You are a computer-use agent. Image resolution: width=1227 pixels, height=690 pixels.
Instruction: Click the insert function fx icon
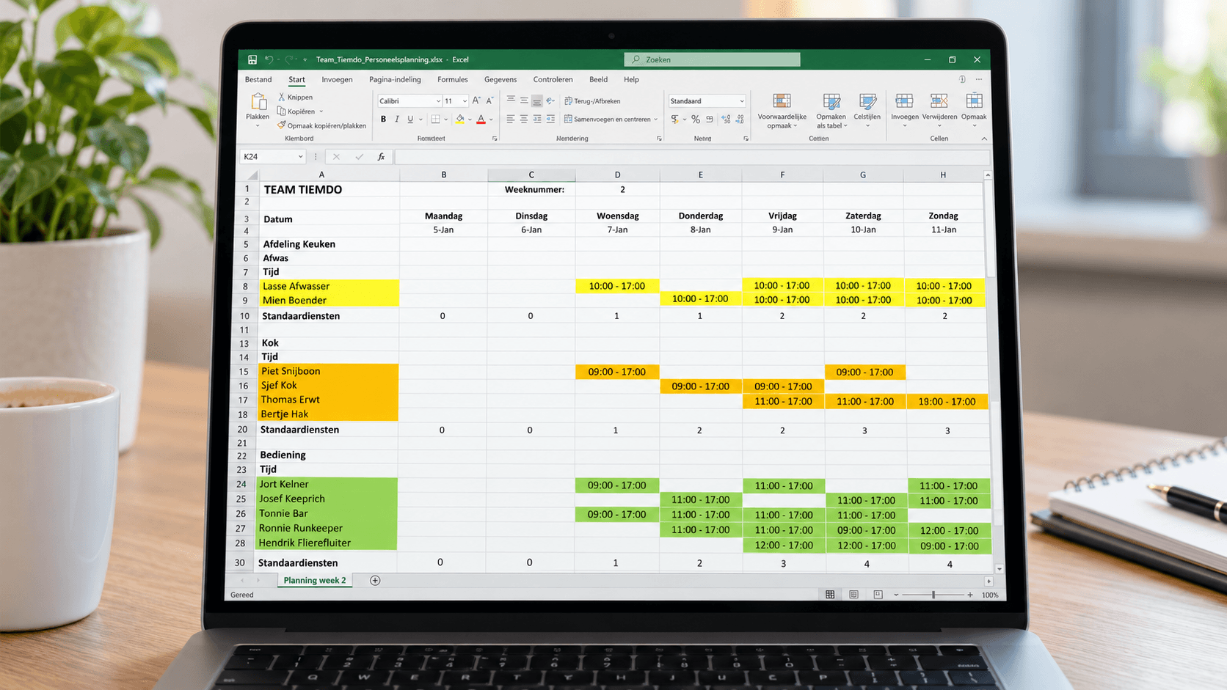[x=381, y=156]
